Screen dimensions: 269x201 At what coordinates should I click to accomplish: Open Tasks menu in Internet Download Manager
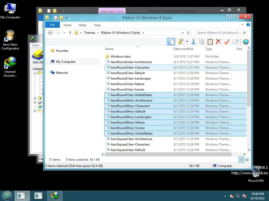35,45
